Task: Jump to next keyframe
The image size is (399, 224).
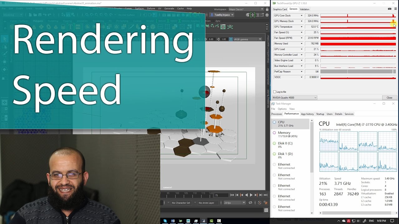Action: pyautogui.click(x=256, y=195)
